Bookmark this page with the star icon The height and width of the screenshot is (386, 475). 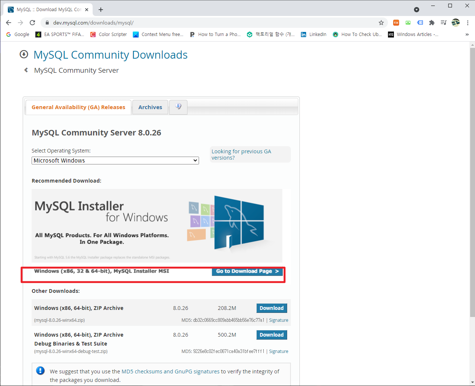pos(381,23)
